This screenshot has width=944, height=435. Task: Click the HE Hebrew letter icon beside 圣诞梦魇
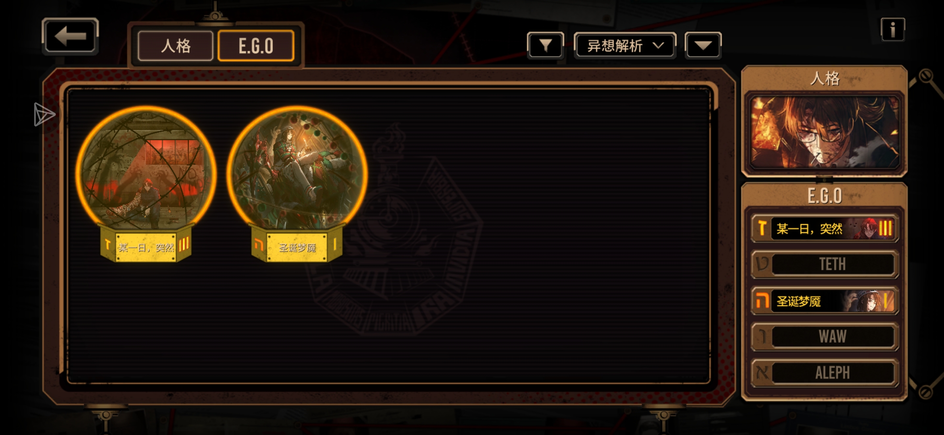[762, 301]
